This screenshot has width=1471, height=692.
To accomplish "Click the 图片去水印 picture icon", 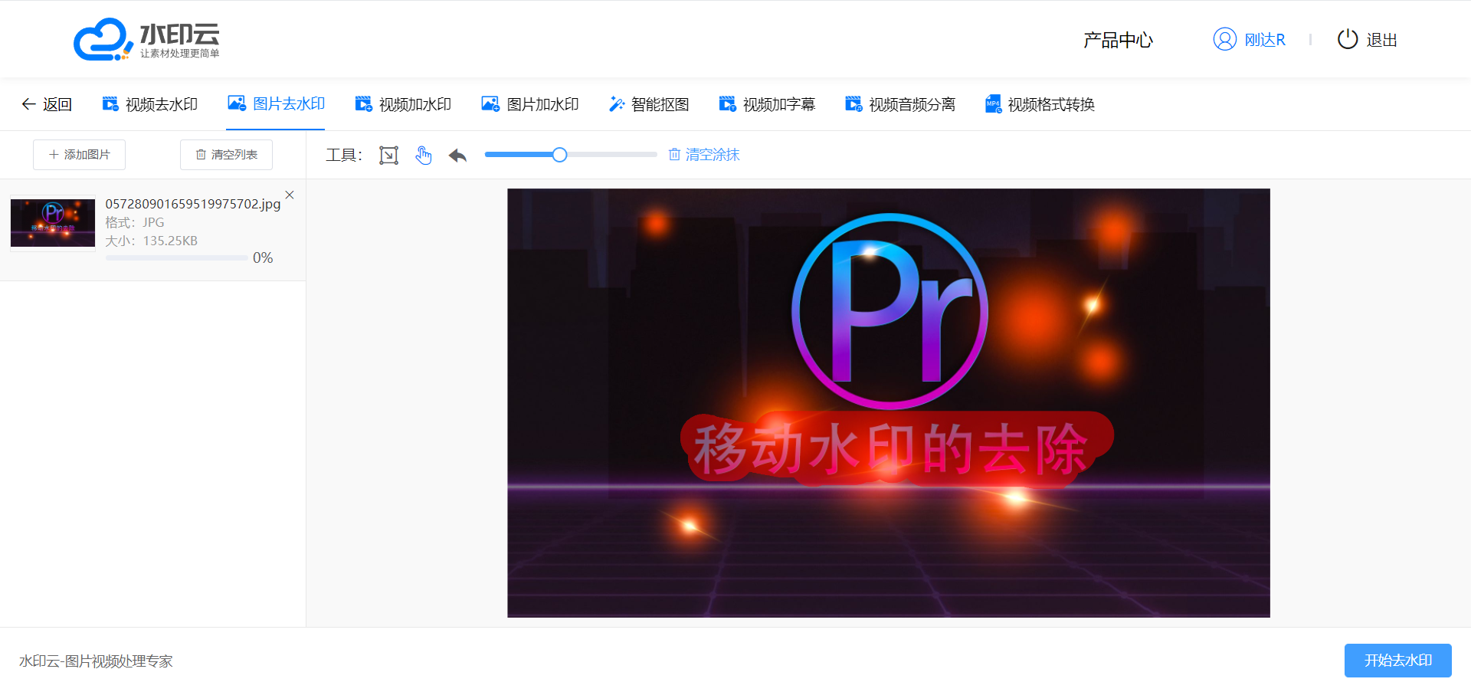I will [x=237, y=103].
